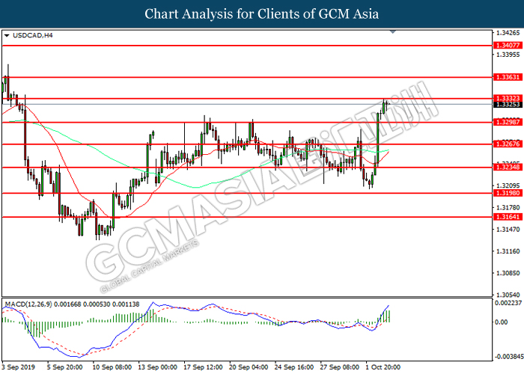Click the 1.31780 price scale value

click(508, 208)
